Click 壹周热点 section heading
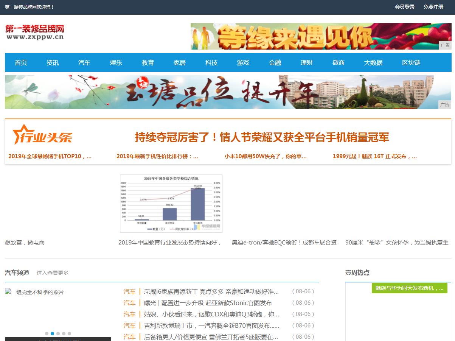This screenshot has width=455, height=341. point(357,272)
